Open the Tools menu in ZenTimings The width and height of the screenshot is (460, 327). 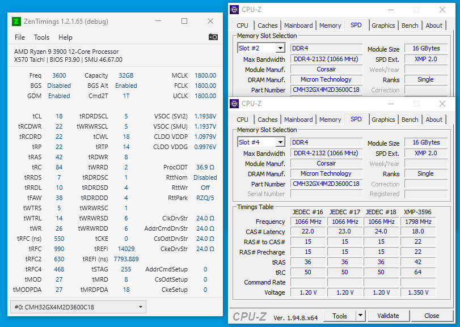tap(41, 37)
